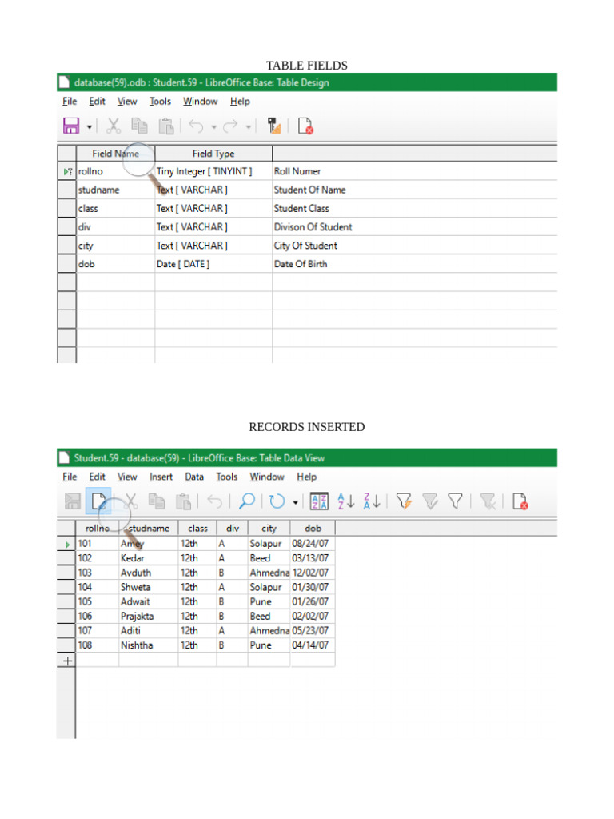Open Save dropdown arrow in Table Design
Image resolution: width=614 pixels, height=819 pixels.
click(90, 127)
